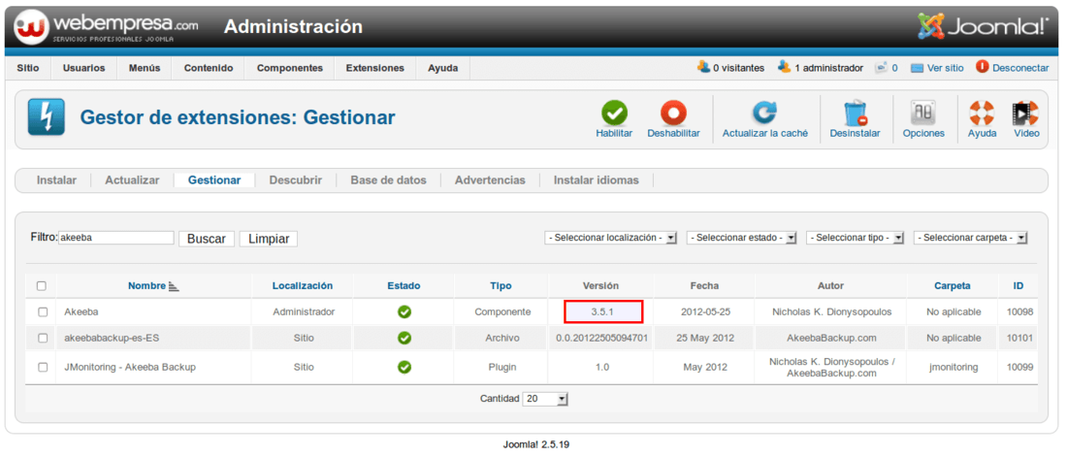This screenshot has width=1067, height=457.
Task: Toggle enabled status icon for akeebabackup-es-ES
Action: click(404, 338)
